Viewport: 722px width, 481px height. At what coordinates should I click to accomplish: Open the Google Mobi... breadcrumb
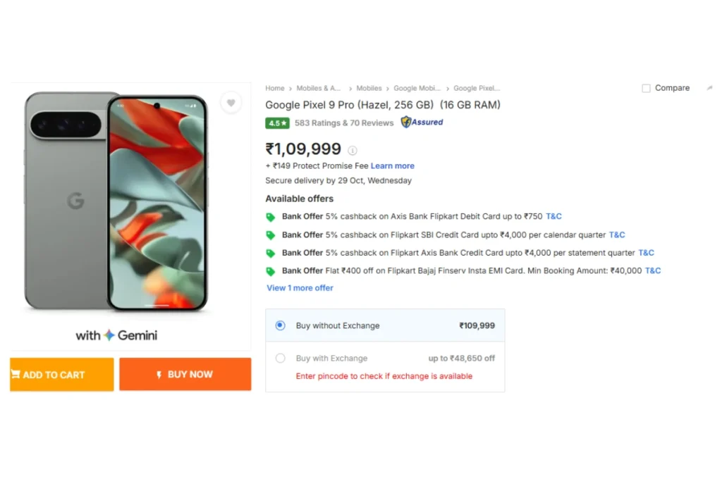[x=417, y=88]
